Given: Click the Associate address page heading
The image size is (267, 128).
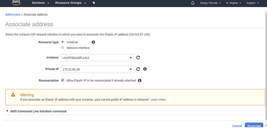Looking at the screenshot, I should (x=29, y=24).
